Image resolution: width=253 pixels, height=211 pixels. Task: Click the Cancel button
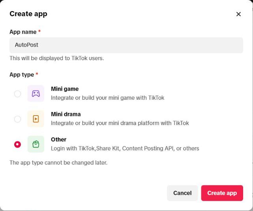coord(182,193)
